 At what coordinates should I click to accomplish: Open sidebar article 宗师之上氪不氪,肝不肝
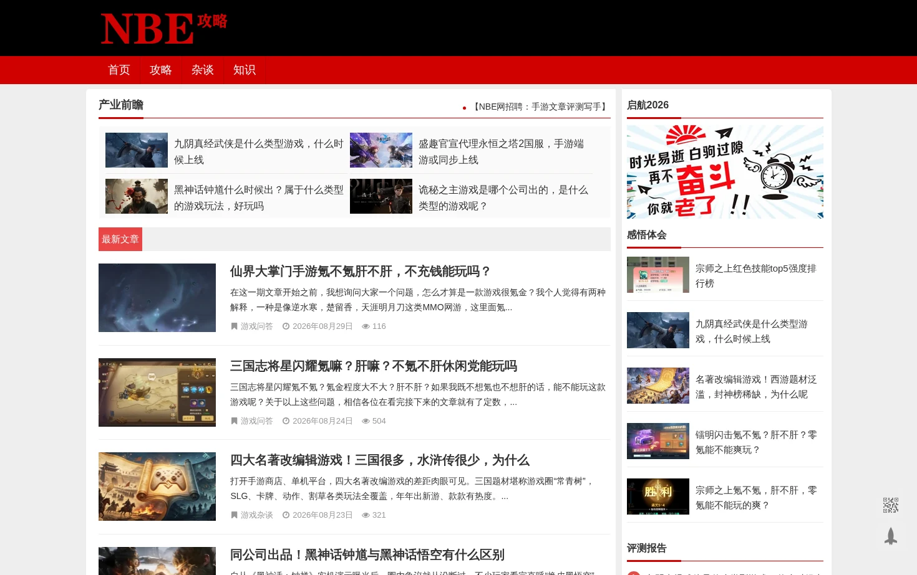click(756, 498)
